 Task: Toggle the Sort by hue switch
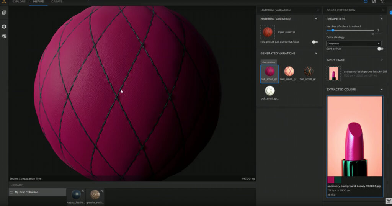380,49
